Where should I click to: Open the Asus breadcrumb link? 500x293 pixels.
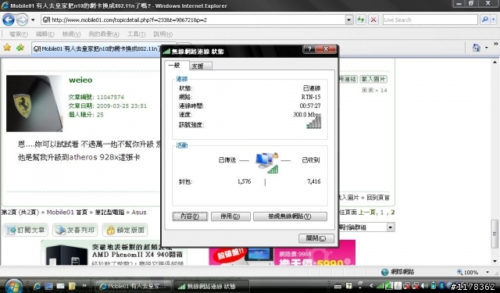tap(139, 213)
